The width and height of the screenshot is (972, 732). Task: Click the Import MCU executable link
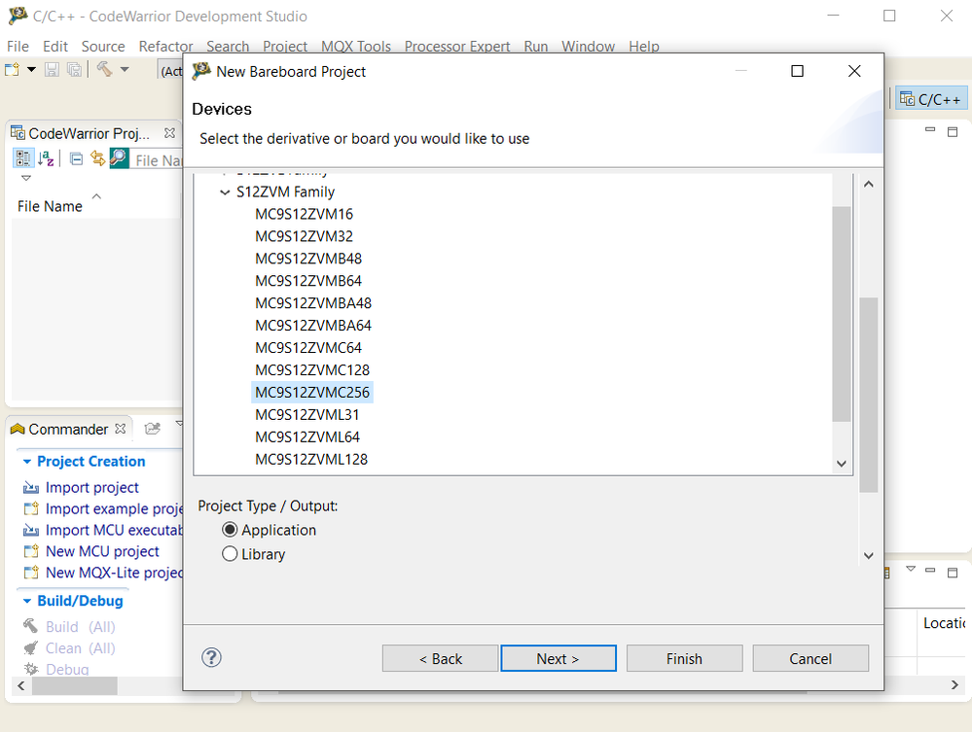114,530
